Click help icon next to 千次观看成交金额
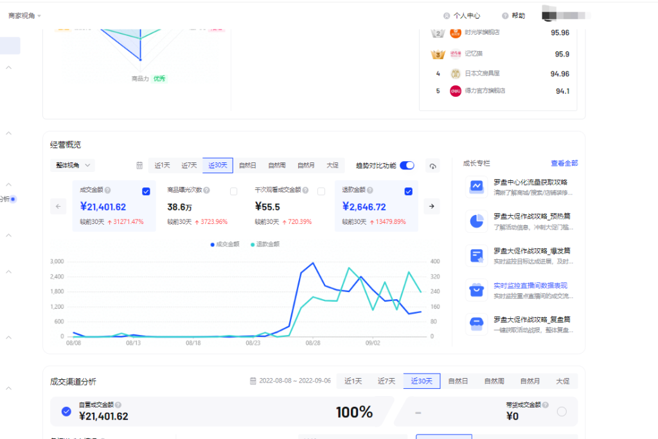 coord(305,191)
